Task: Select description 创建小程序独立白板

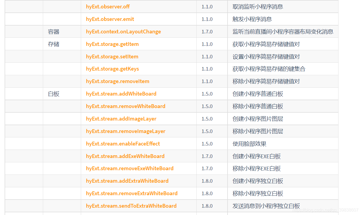Action: point(258,181)
